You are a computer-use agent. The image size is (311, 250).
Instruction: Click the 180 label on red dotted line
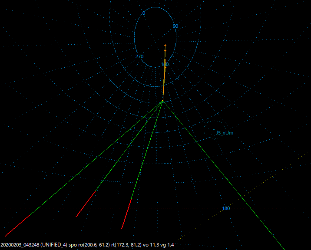coord(226,208)
